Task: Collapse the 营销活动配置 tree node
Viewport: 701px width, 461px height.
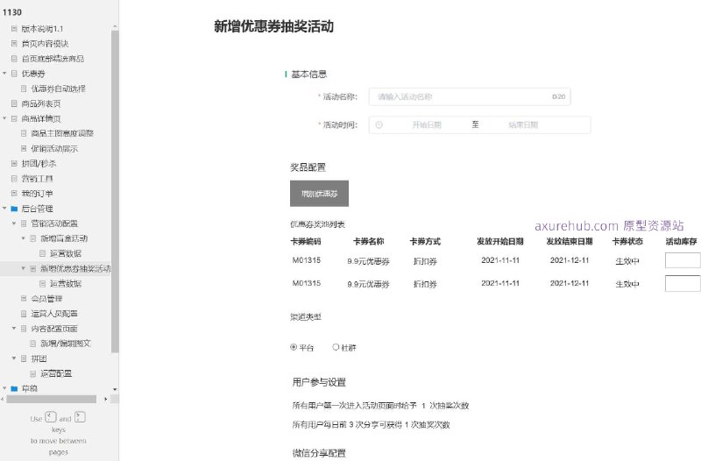Action: 14,223
